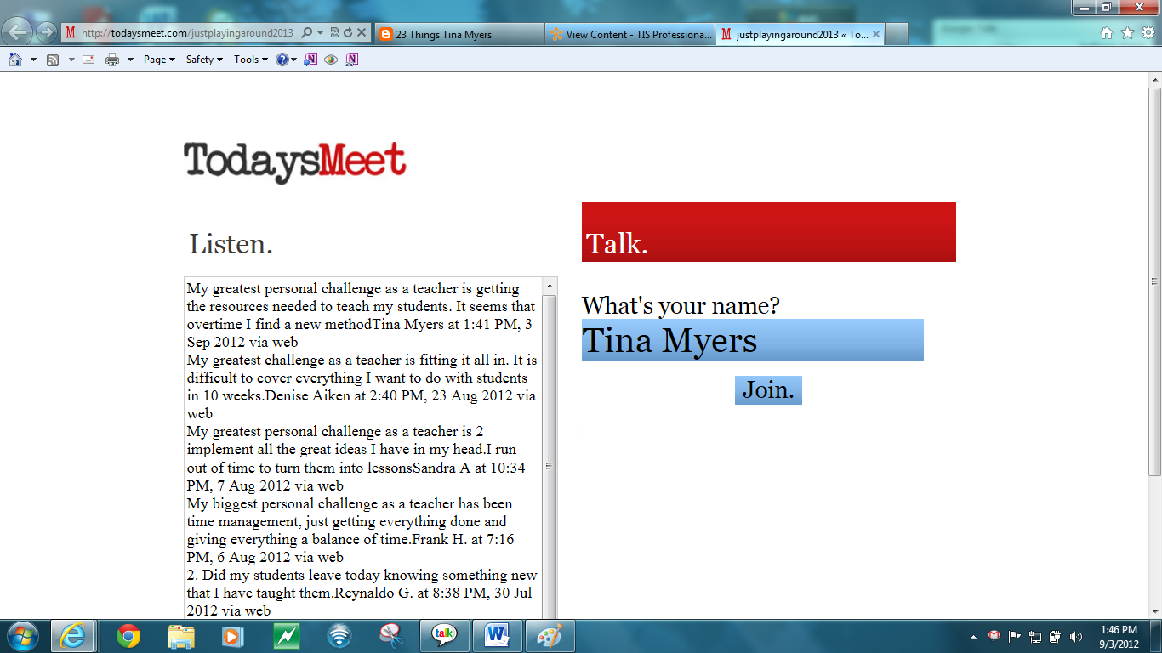Click the Frank H. message about time management
The height and width of the screenshot is (653, 1162).
tap(350, 530)
